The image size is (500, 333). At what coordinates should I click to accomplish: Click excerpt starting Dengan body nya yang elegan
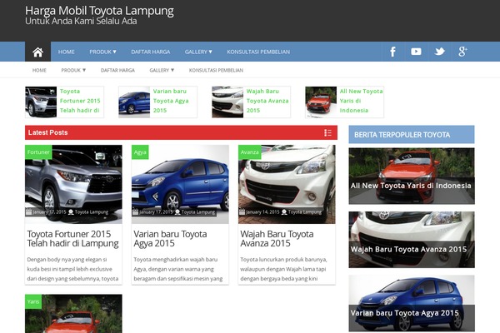coord(72,269)
